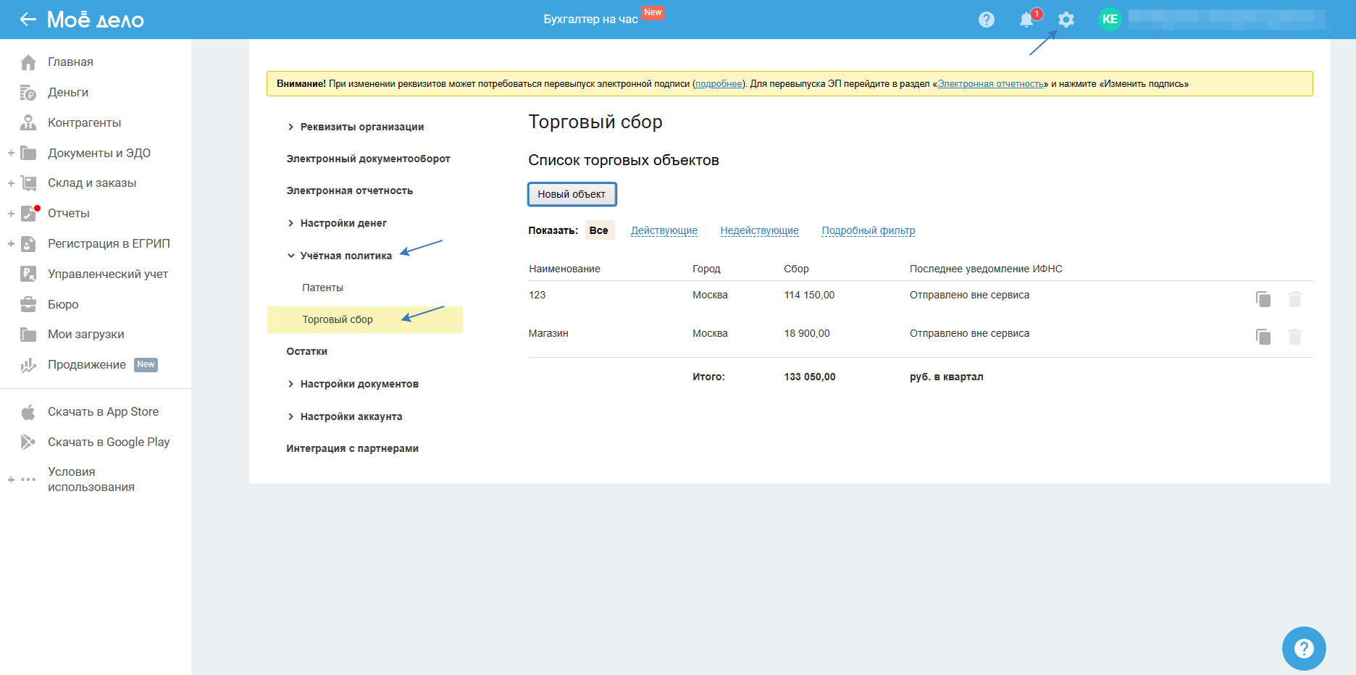Show all objects with Все filter
Viewport: 1356px width, 675px height.
tap(598, 230)
